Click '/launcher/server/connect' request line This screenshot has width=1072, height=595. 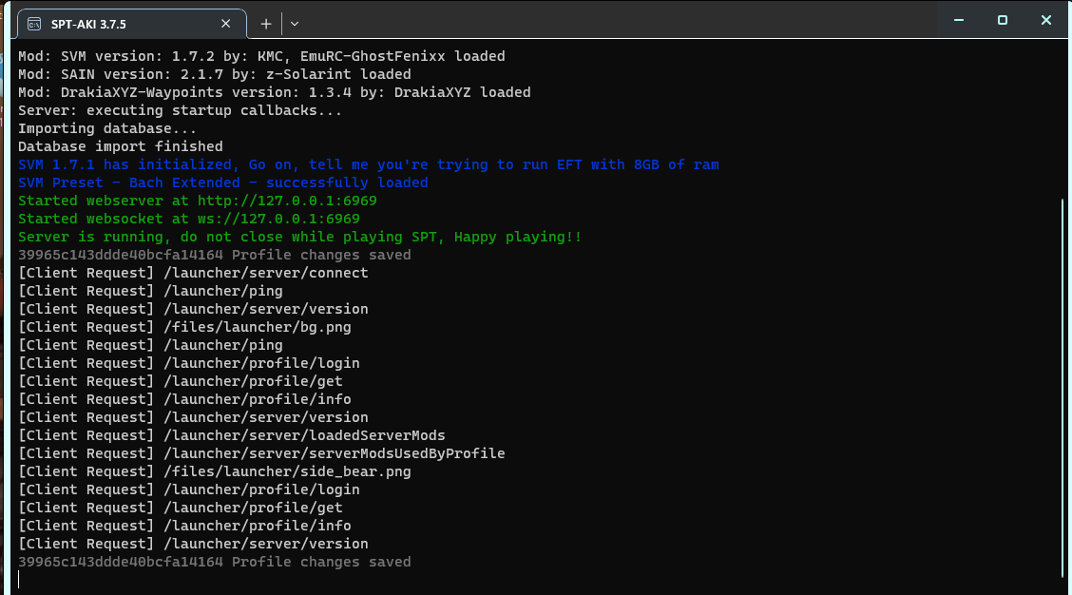[193, 273]
